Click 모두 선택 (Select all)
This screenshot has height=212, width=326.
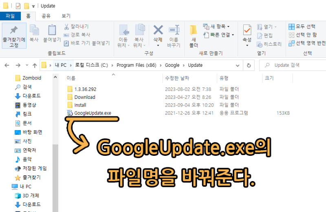coord(302,26)
